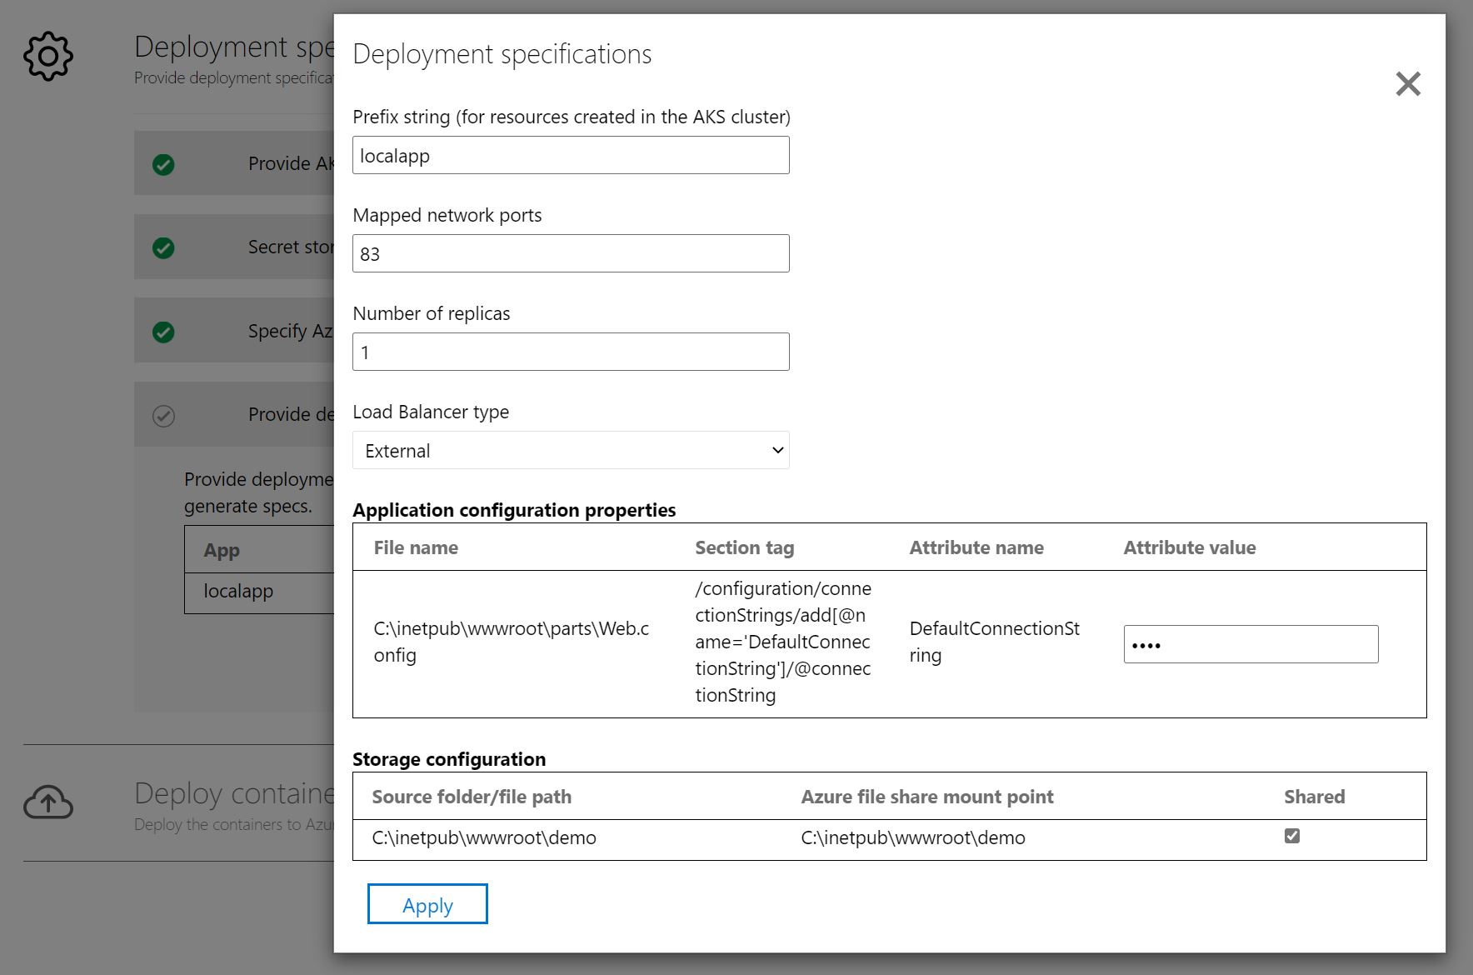This screenshot has width=1473, height=975.
Task: Click the green checkmark on the Secret storage step
Action: pyautogui.click(x=163, y=247)
